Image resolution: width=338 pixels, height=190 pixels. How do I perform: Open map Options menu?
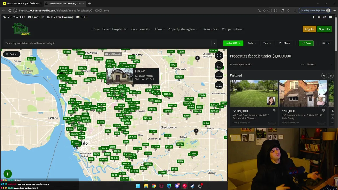[12, 54]
